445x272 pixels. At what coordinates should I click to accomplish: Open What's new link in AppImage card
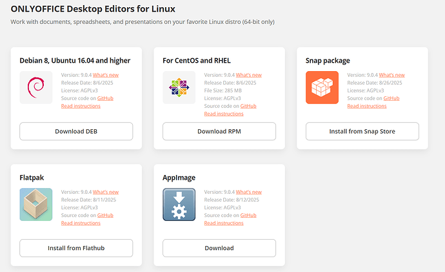point(248,192)
